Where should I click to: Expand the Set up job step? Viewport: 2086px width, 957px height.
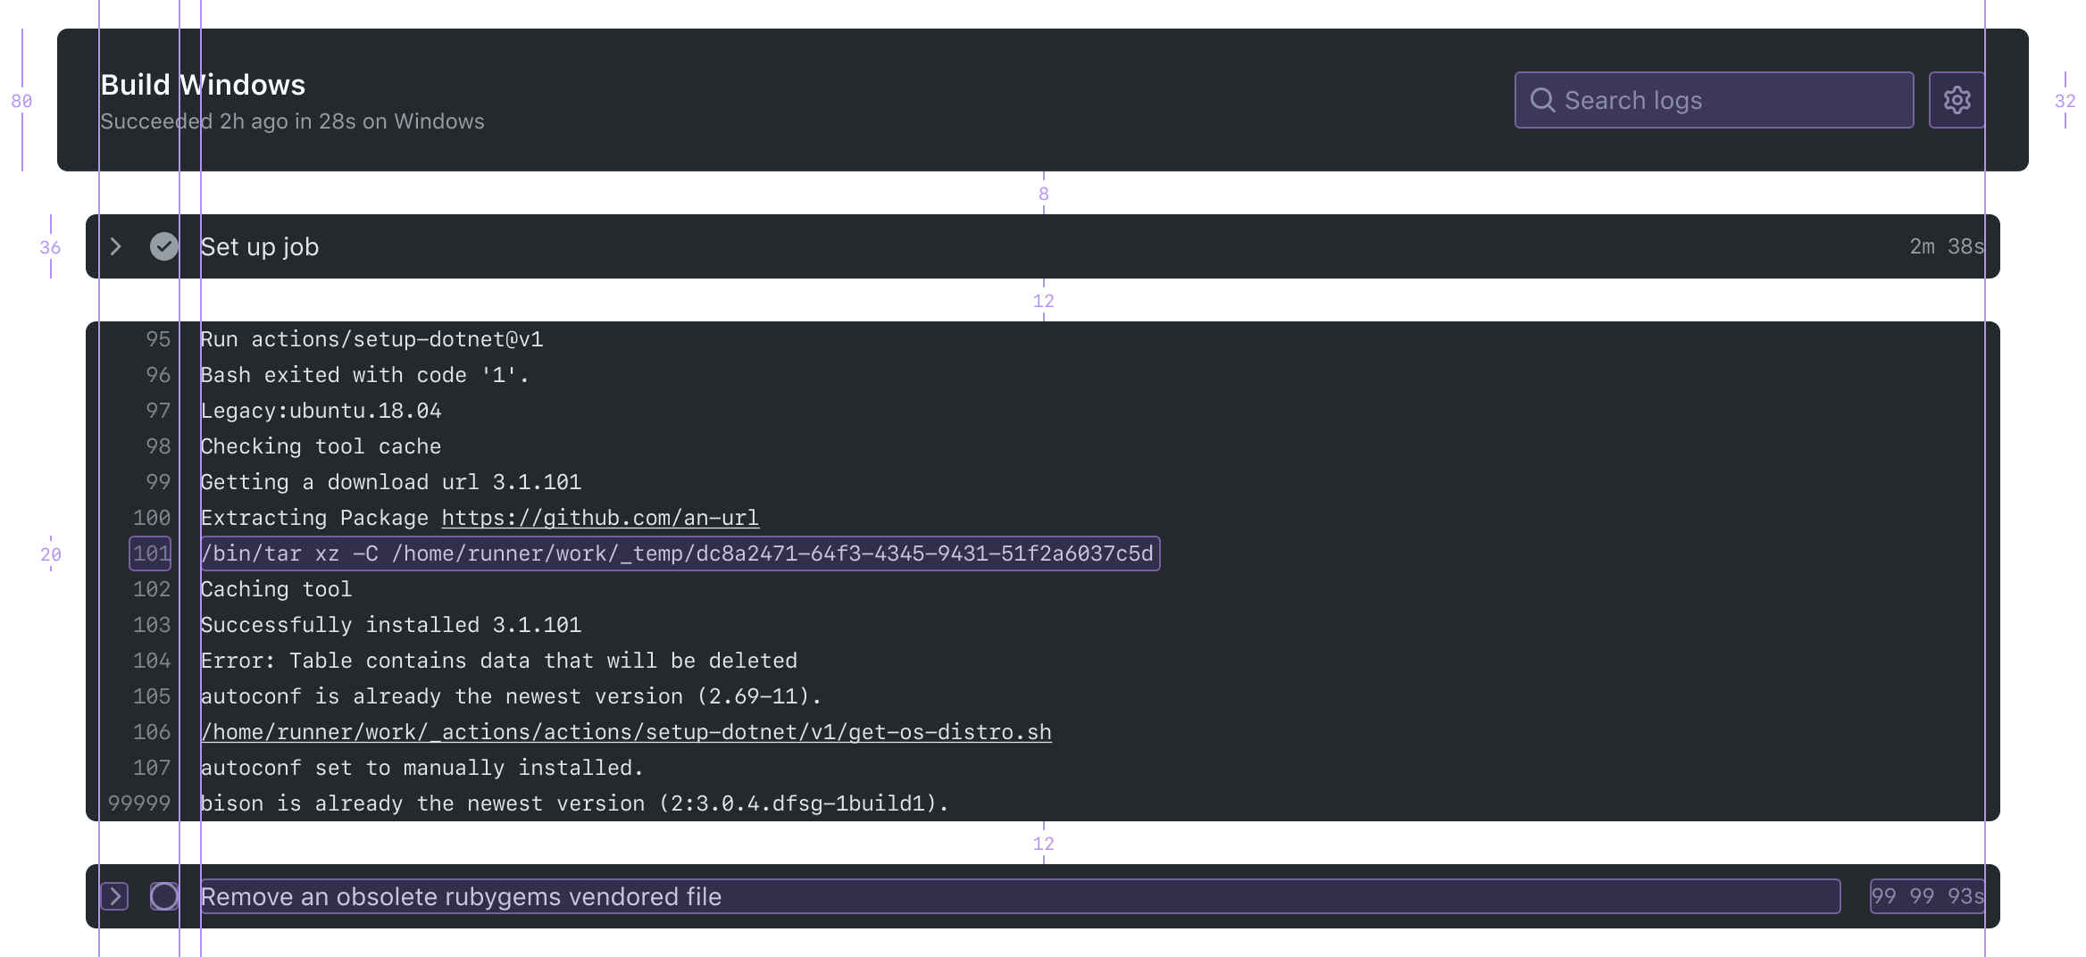pos(115,246)
